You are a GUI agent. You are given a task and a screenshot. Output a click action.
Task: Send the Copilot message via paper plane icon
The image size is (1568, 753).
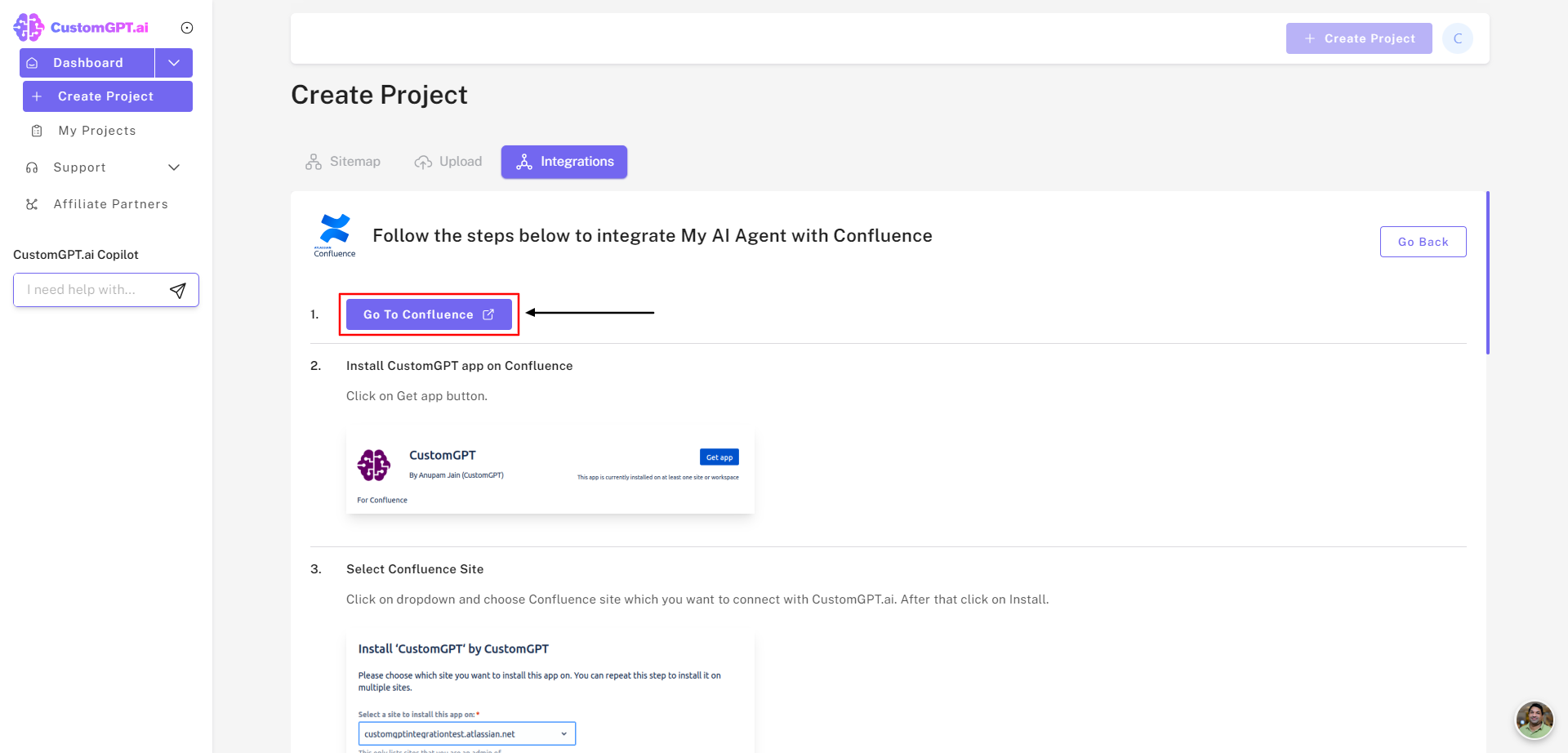click(x=178, y=290)
